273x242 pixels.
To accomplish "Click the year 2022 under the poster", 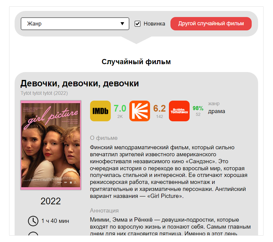I will coord(51,201).
